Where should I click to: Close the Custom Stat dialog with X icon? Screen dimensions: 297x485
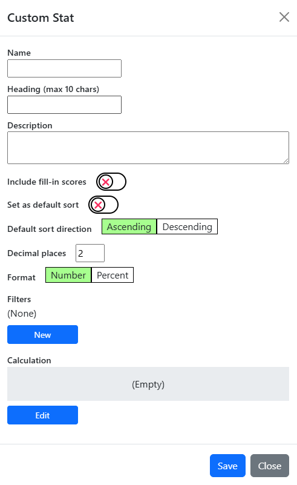click(284, 18)
